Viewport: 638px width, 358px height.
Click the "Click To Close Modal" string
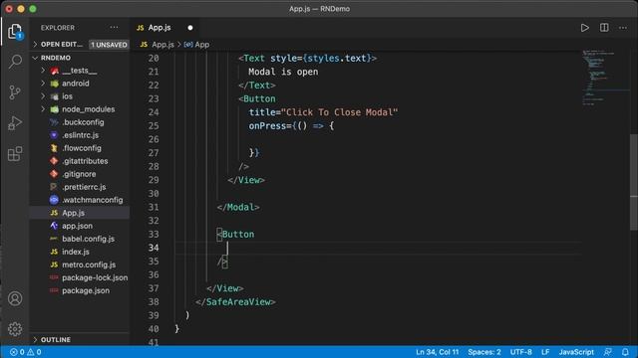click(x=340, y=112)
